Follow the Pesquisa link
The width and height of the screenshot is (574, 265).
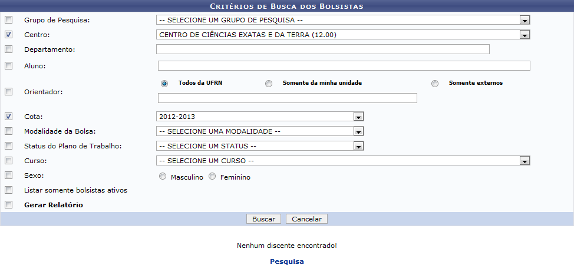tap(287, 261)
